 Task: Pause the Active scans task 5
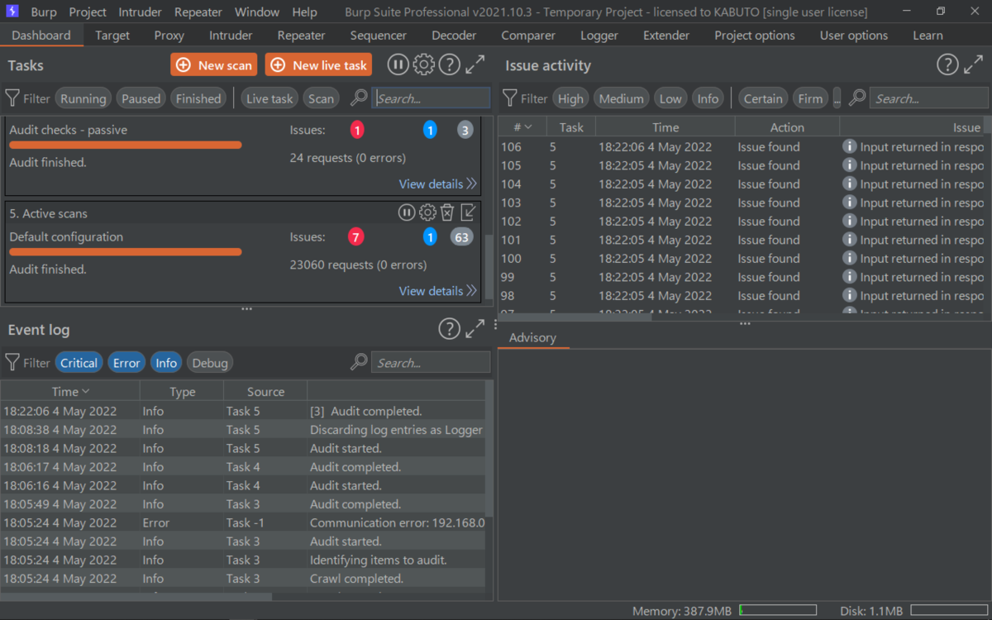(x=406, y=212)
